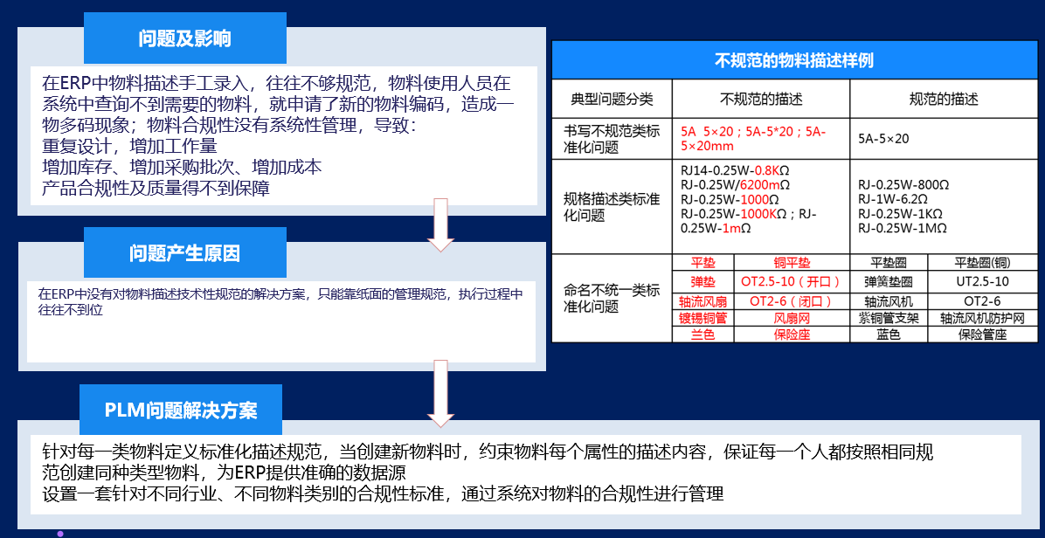Click the red cell '兰色'
Screen dimensions: 1045x538
[702, 335]
